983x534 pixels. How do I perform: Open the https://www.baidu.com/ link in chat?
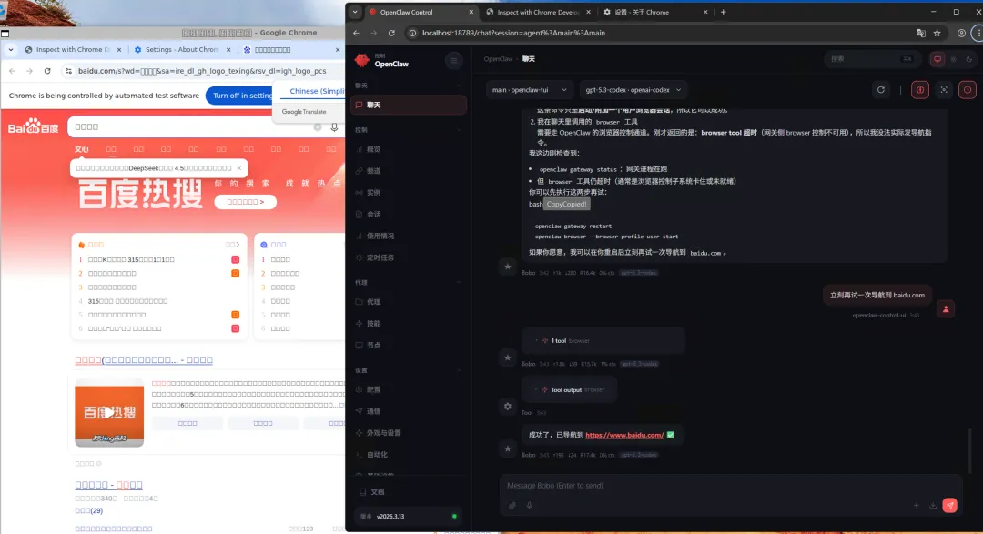point(624,435)
